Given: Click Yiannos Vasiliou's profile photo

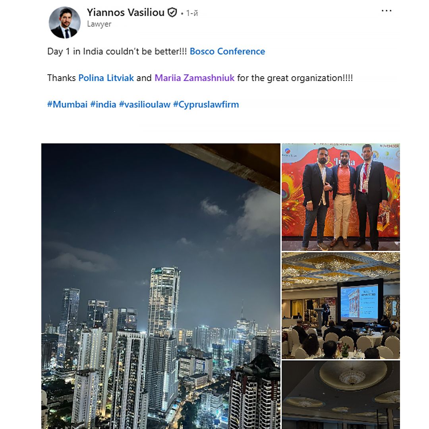Looking at the screenshot, I should click(x=65, y=22).
